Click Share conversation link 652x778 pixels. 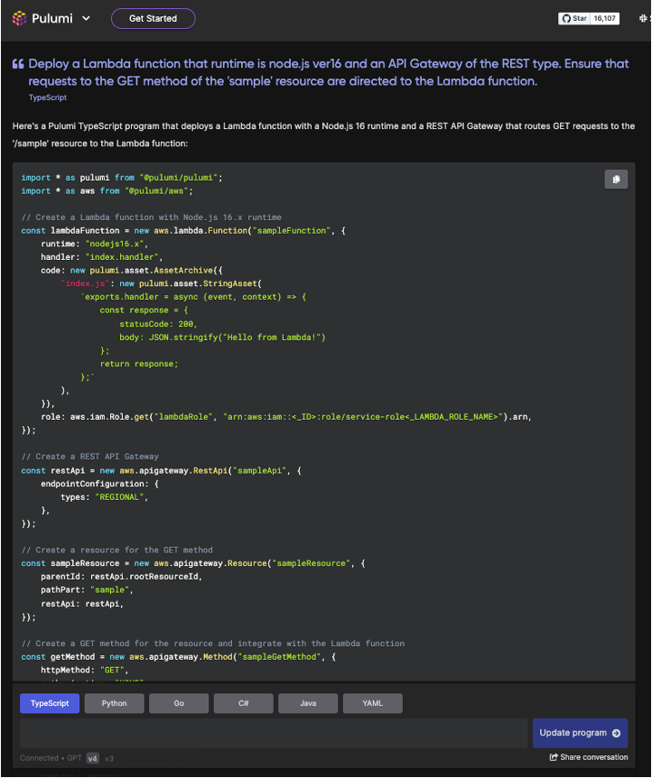tap(594, 757)
